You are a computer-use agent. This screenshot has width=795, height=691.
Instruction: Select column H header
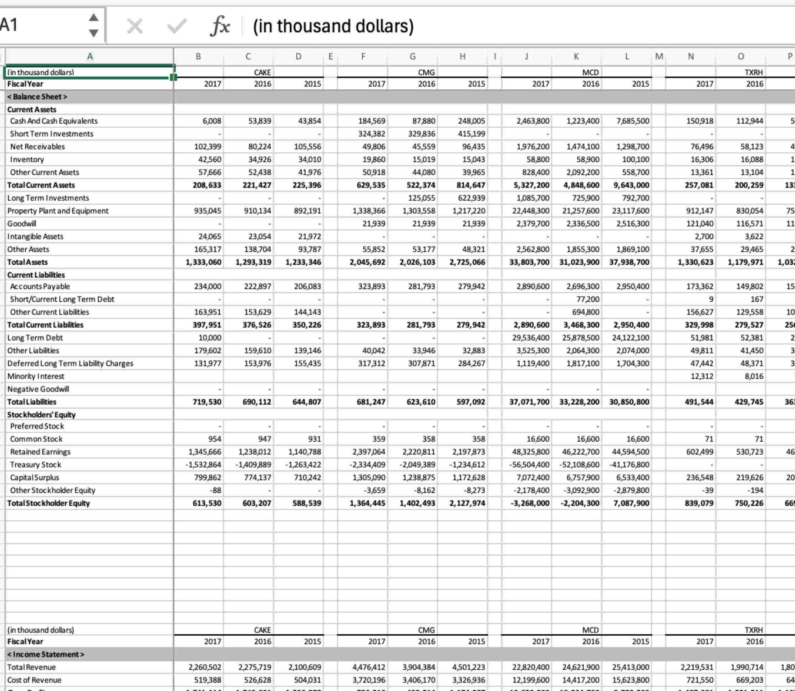point(463,57)
